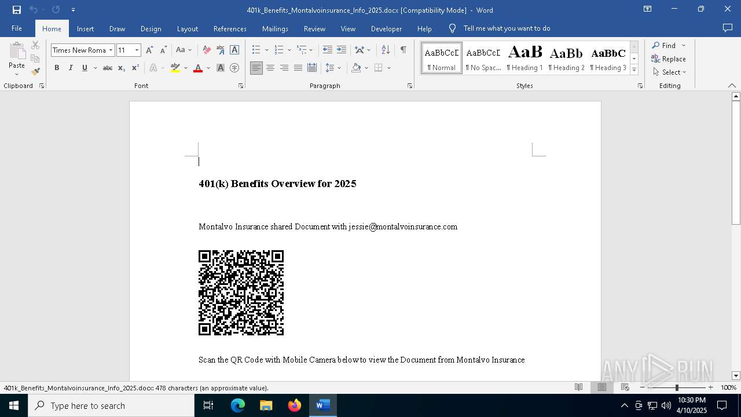Click Windows search box on taskbar
741x417 pixels.
coord(111,405)
